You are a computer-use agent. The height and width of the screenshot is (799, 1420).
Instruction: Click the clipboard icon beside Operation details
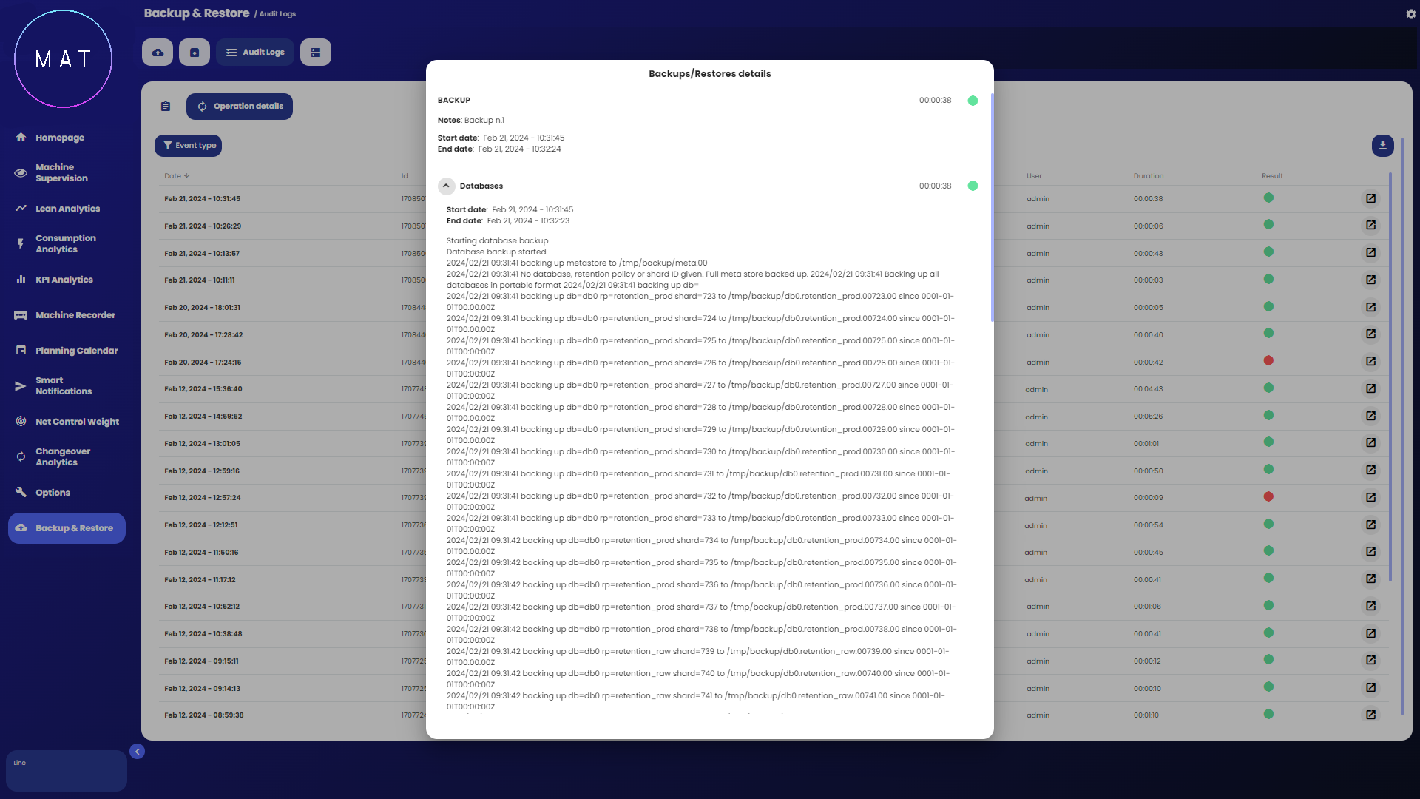[x=166, y=107]
